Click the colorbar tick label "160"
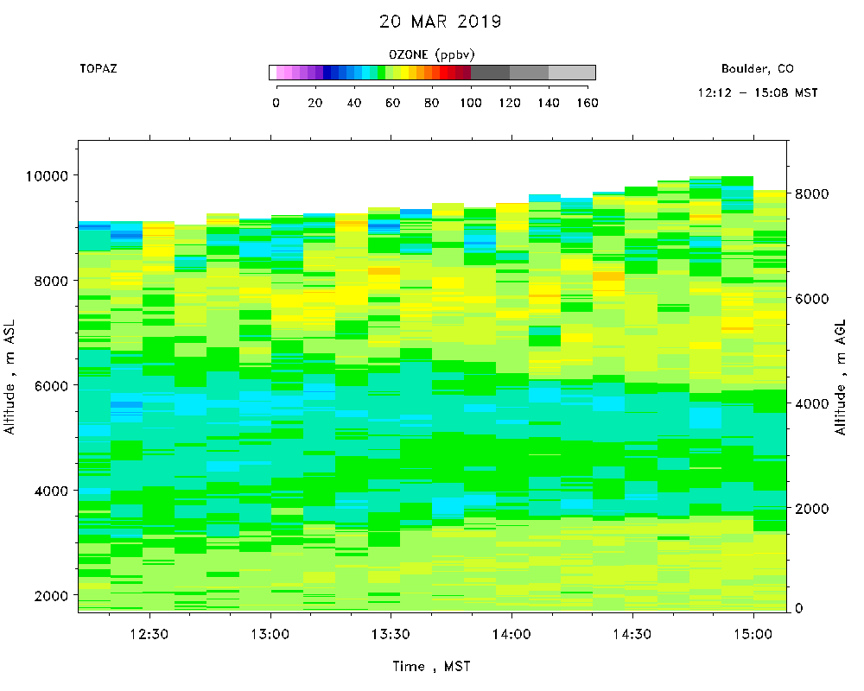The width and height of the screenshot is (864, 691). pos(588,103)
